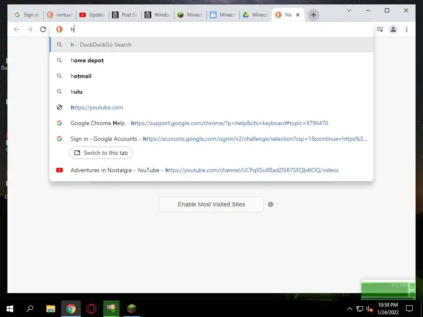Switch to the virrtual DuckDuckGo tab
423x317 pixels.
pos(60,15)
